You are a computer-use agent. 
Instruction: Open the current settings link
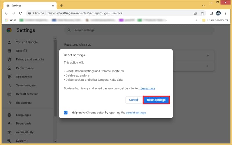(x=136, y=113)
